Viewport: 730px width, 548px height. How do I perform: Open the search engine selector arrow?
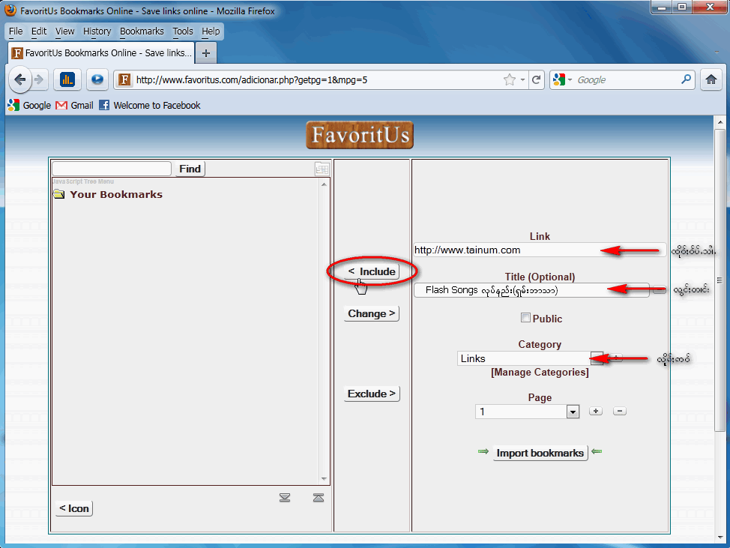[x=570, y=80]
